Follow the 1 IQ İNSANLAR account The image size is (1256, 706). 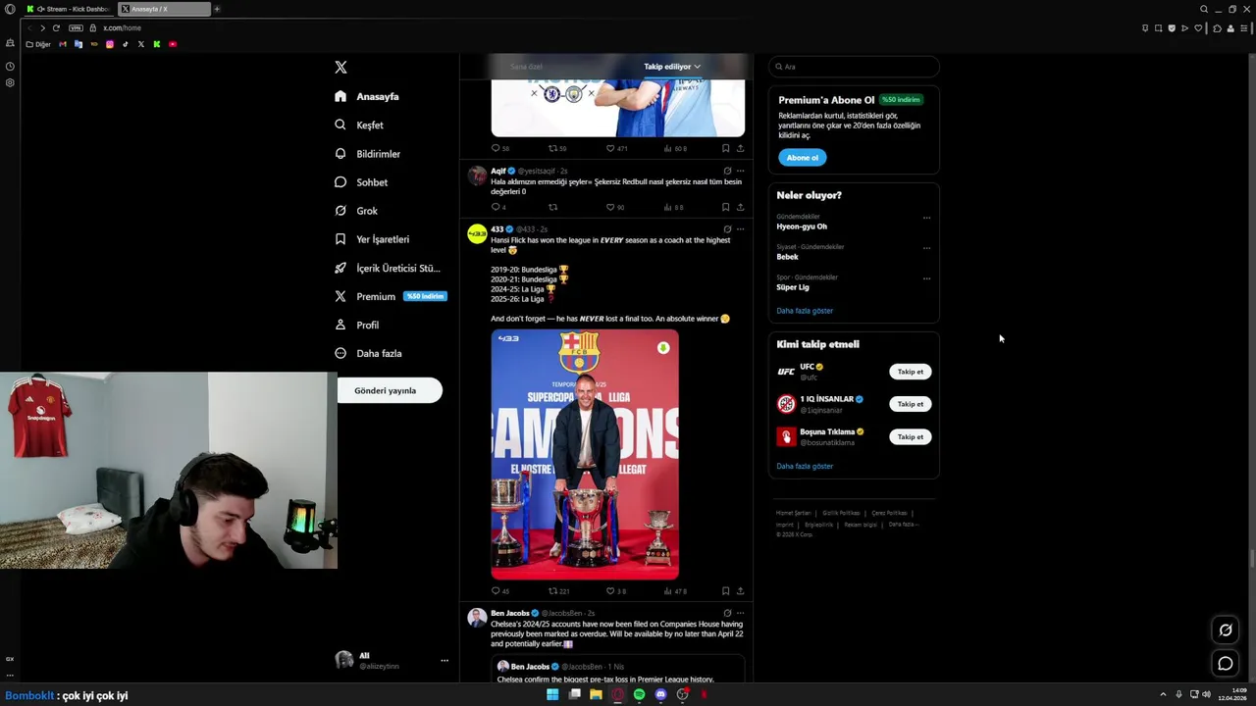point(911,404)
